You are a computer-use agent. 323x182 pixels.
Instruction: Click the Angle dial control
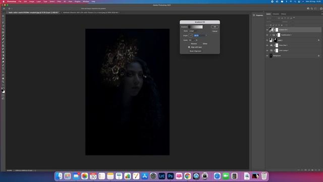tap(191, 36)
